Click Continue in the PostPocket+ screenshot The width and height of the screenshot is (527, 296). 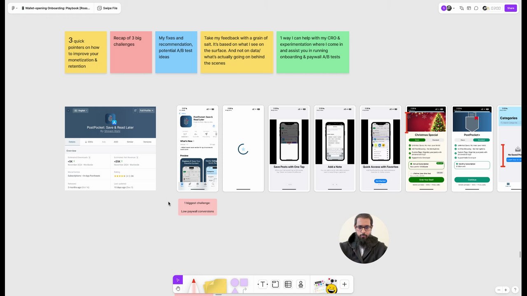(472, 180)
